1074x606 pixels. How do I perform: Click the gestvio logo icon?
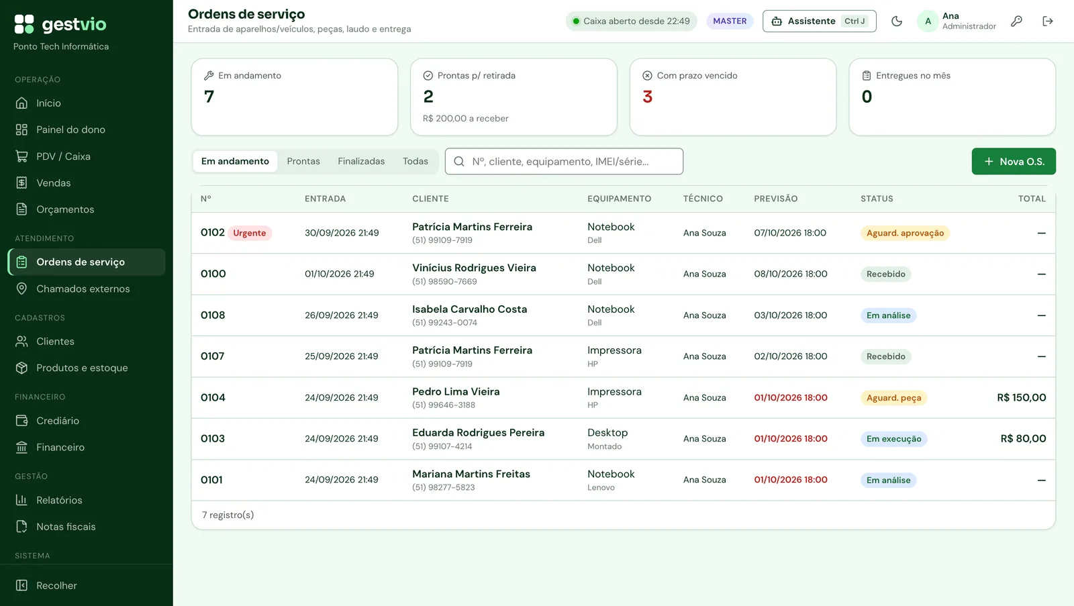[24, 24]
